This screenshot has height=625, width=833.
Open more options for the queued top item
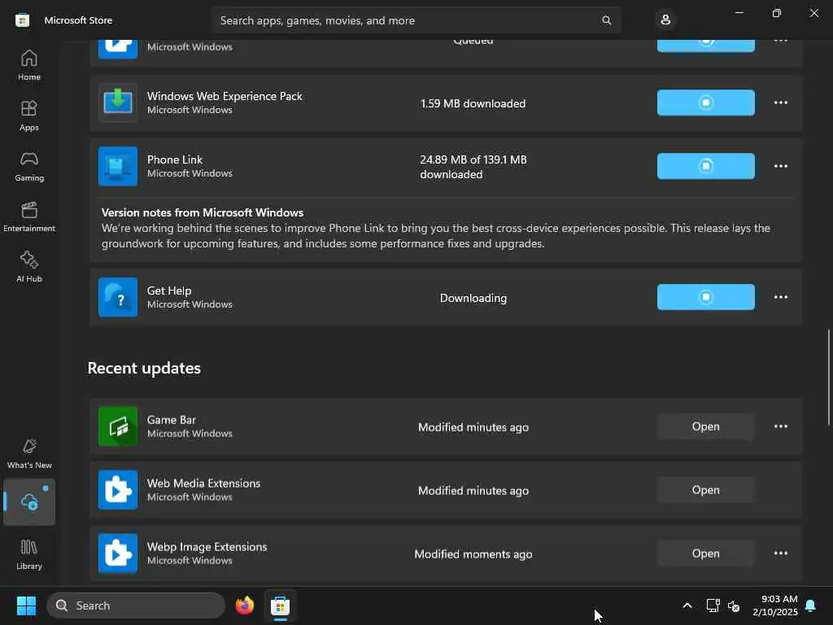coord(780,42)
